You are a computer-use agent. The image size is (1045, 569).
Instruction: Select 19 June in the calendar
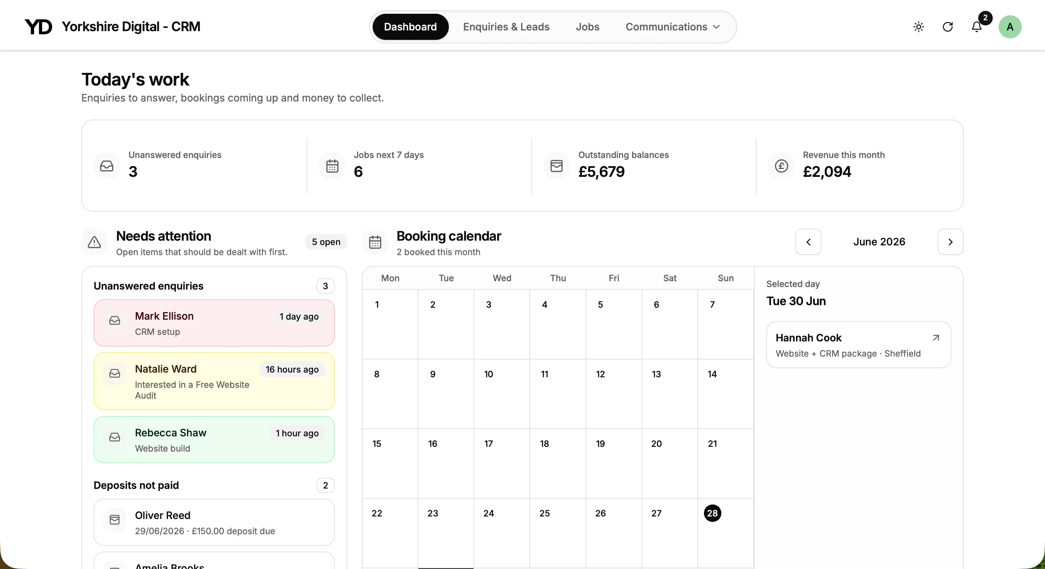[614, 464]
